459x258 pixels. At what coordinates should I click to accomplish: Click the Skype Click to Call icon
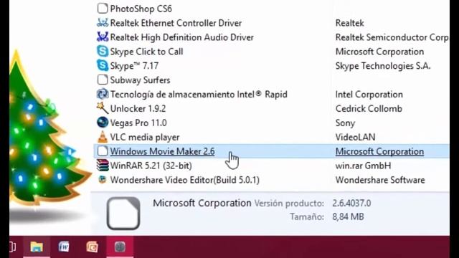(103, 51)
